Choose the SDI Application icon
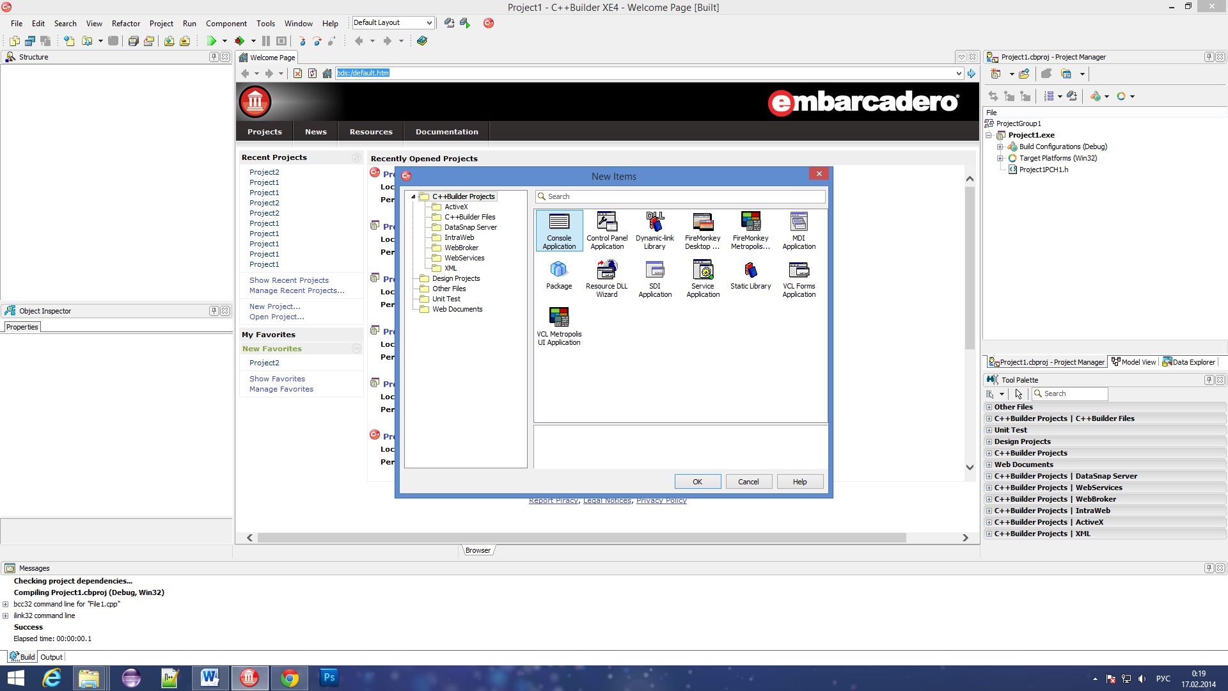Viewport: 1228px width, 691px height. tap(655, 279)
